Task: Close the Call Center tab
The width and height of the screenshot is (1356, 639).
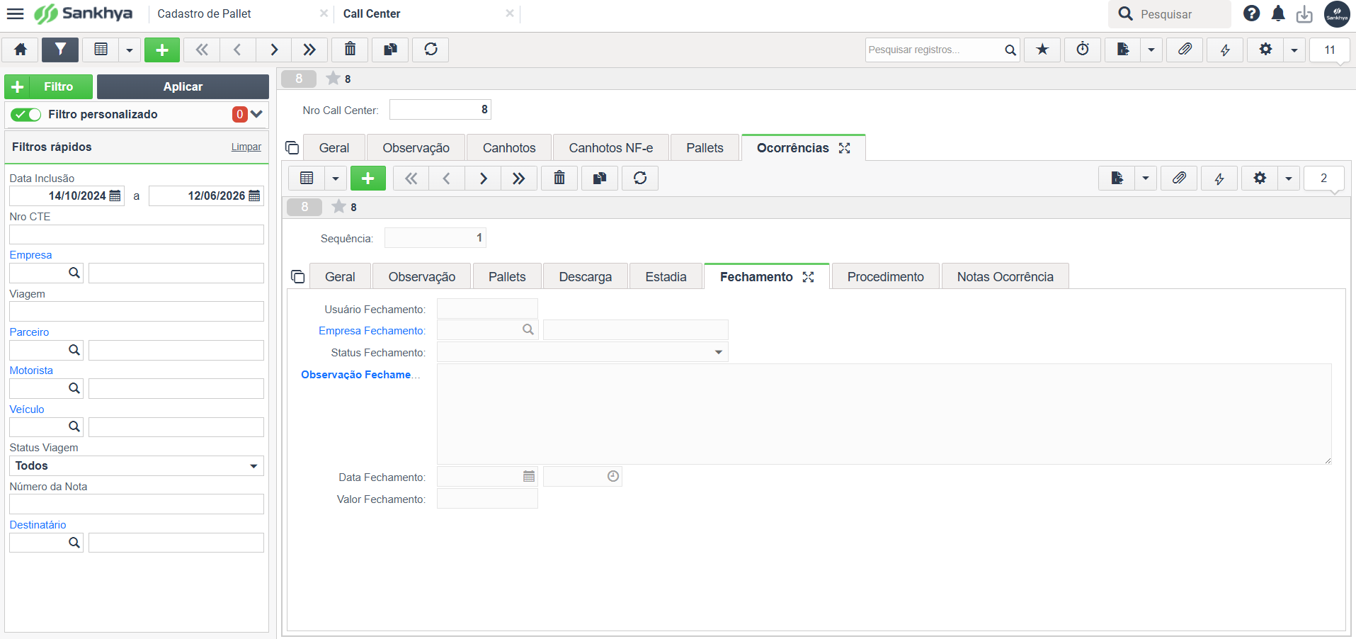Action: (509, 13)
